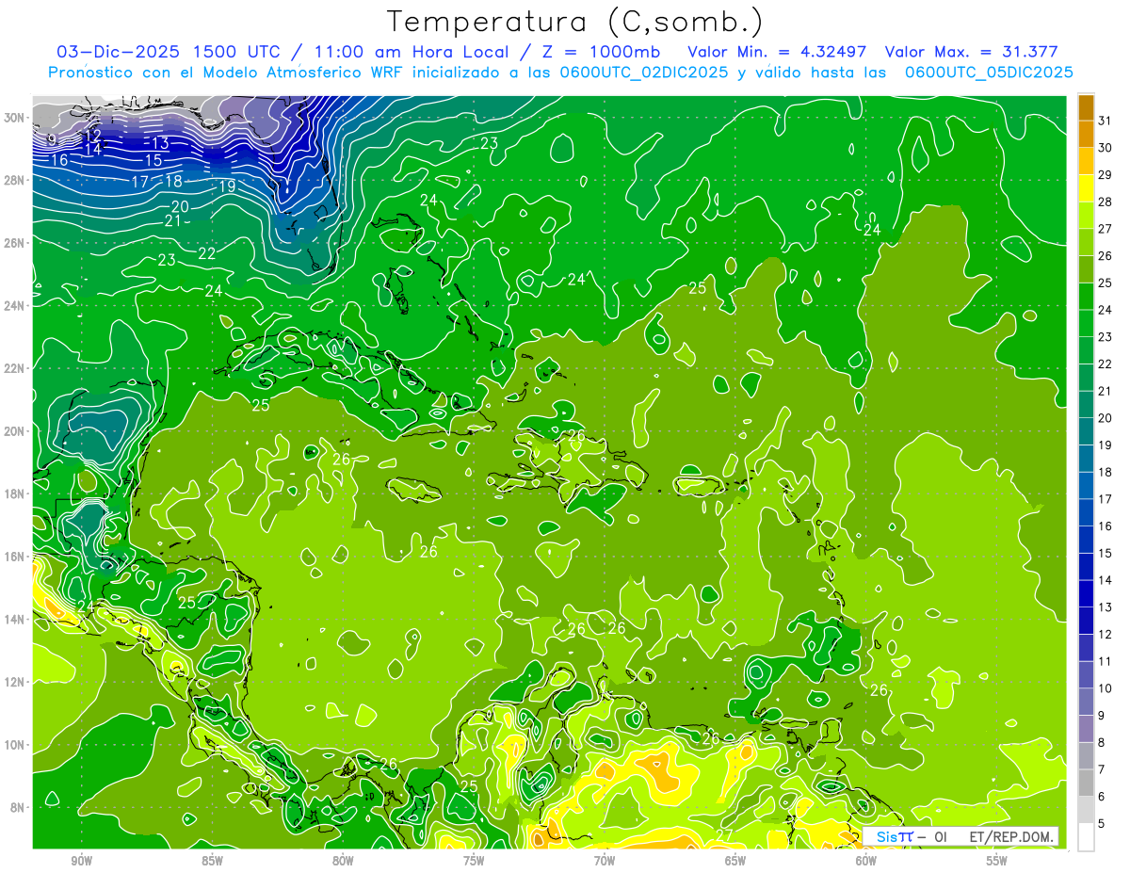Click the latitude axis label '28N'

[14, 180]
